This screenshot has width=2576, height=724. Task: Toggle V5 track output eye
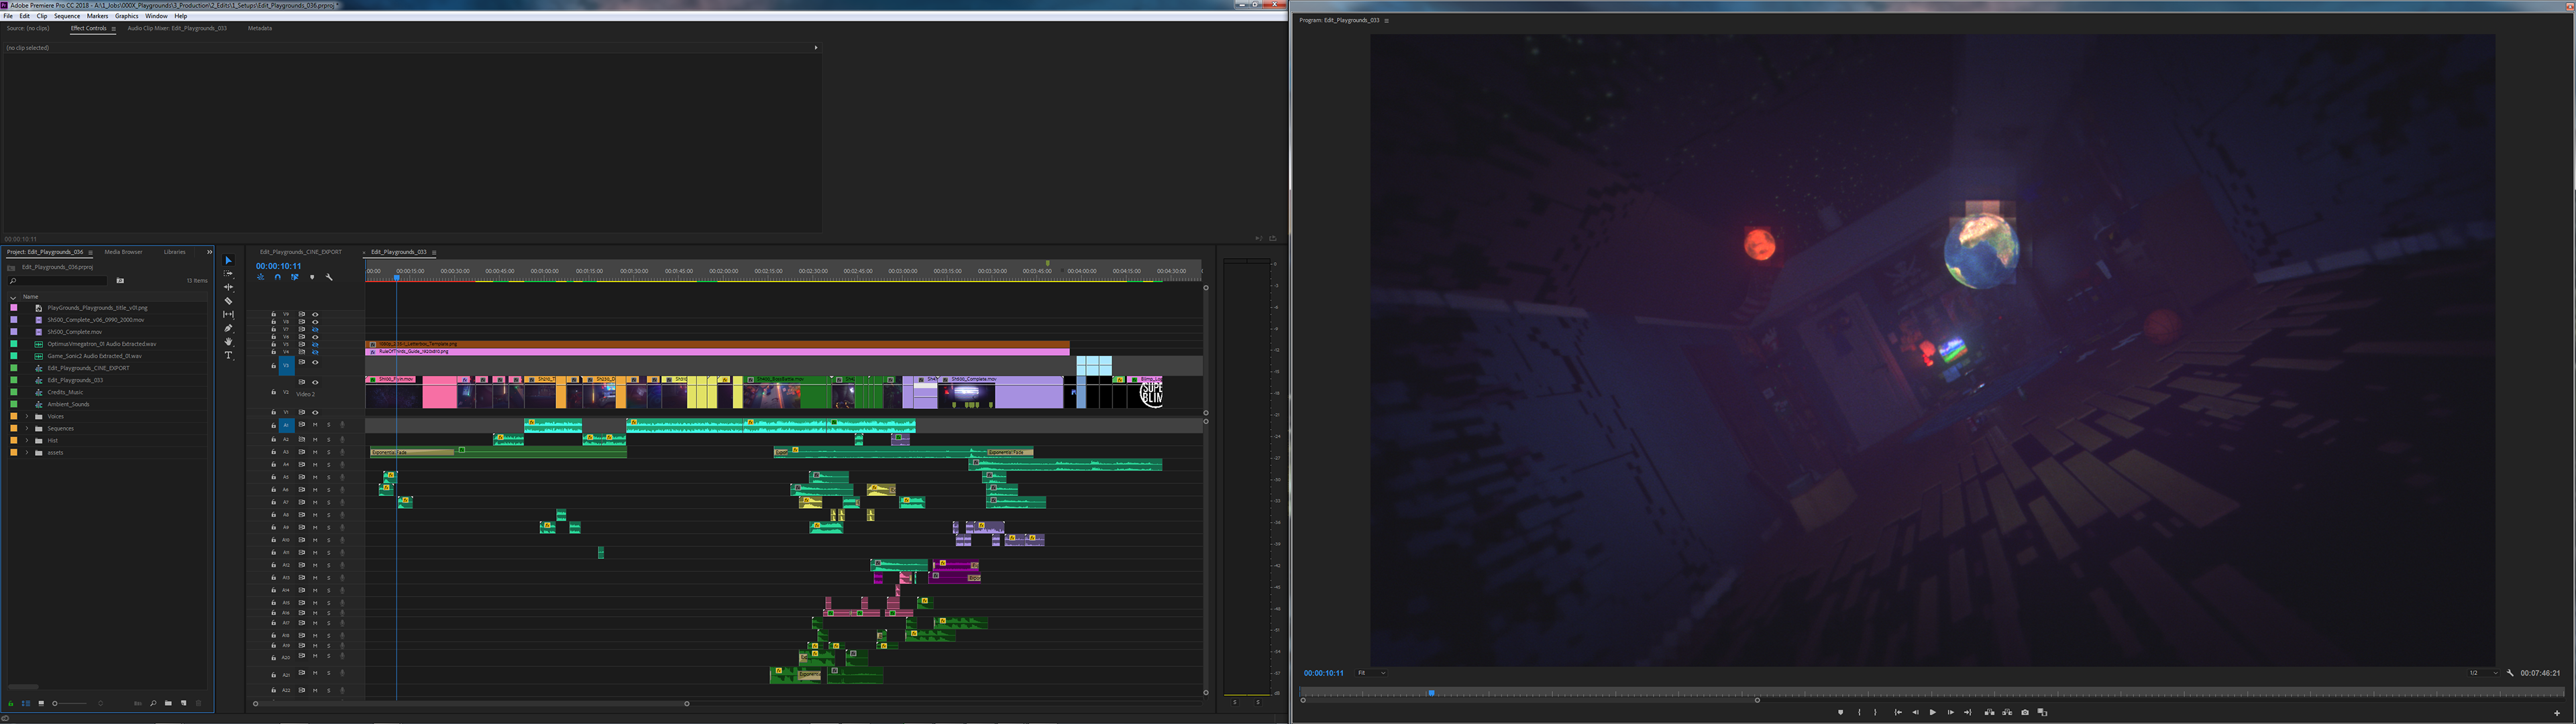click(x=316, y=345)
